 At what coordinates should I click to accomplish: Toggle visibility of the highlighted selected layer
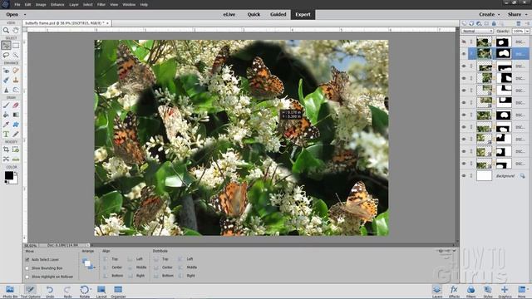(464, 54)
